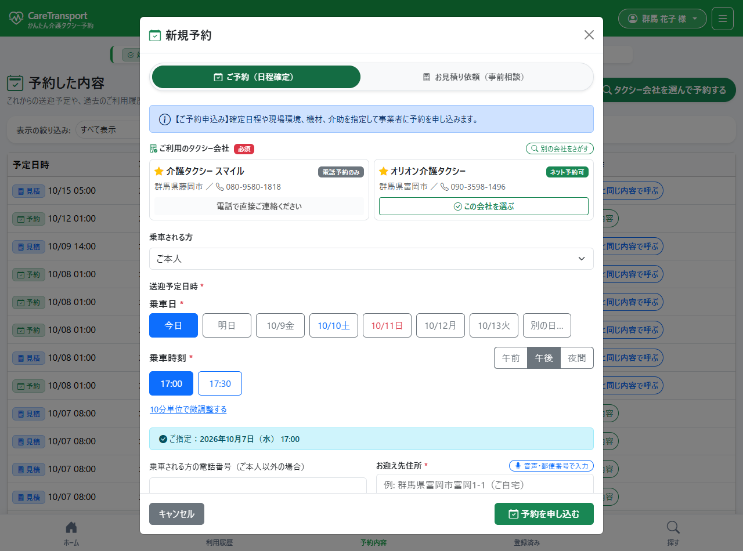The width and height of the screenshot is (743, 551).
Task: Select 明日 as boarding date
Action: (227, 325)
